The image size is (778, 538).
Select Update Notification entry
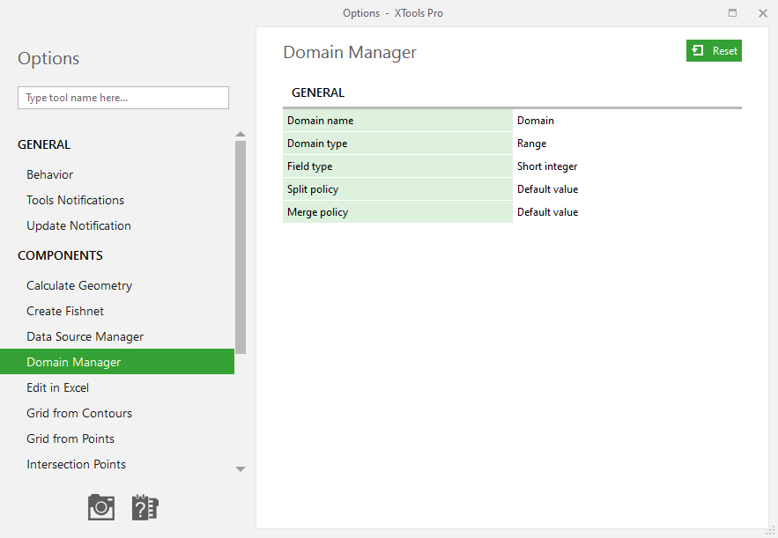(x=79, y=225)
